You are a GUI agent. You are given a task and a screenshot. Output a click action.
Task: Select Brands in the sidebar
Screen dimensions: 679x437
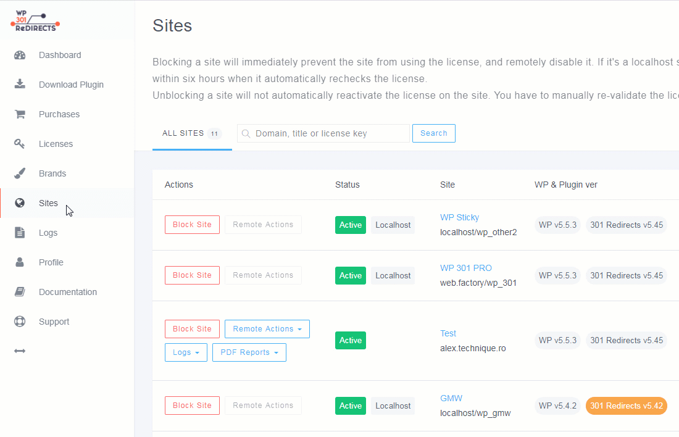52,173
